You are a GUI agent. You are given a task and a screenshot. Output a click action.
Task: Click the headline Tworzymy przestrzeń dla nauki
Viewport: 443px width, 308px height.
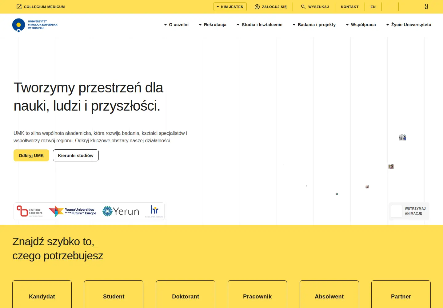click(x=88, y=97)
